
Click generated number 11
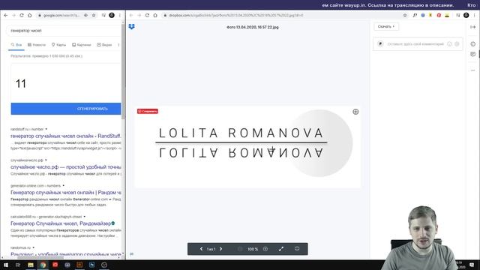(x=21, y=83)
